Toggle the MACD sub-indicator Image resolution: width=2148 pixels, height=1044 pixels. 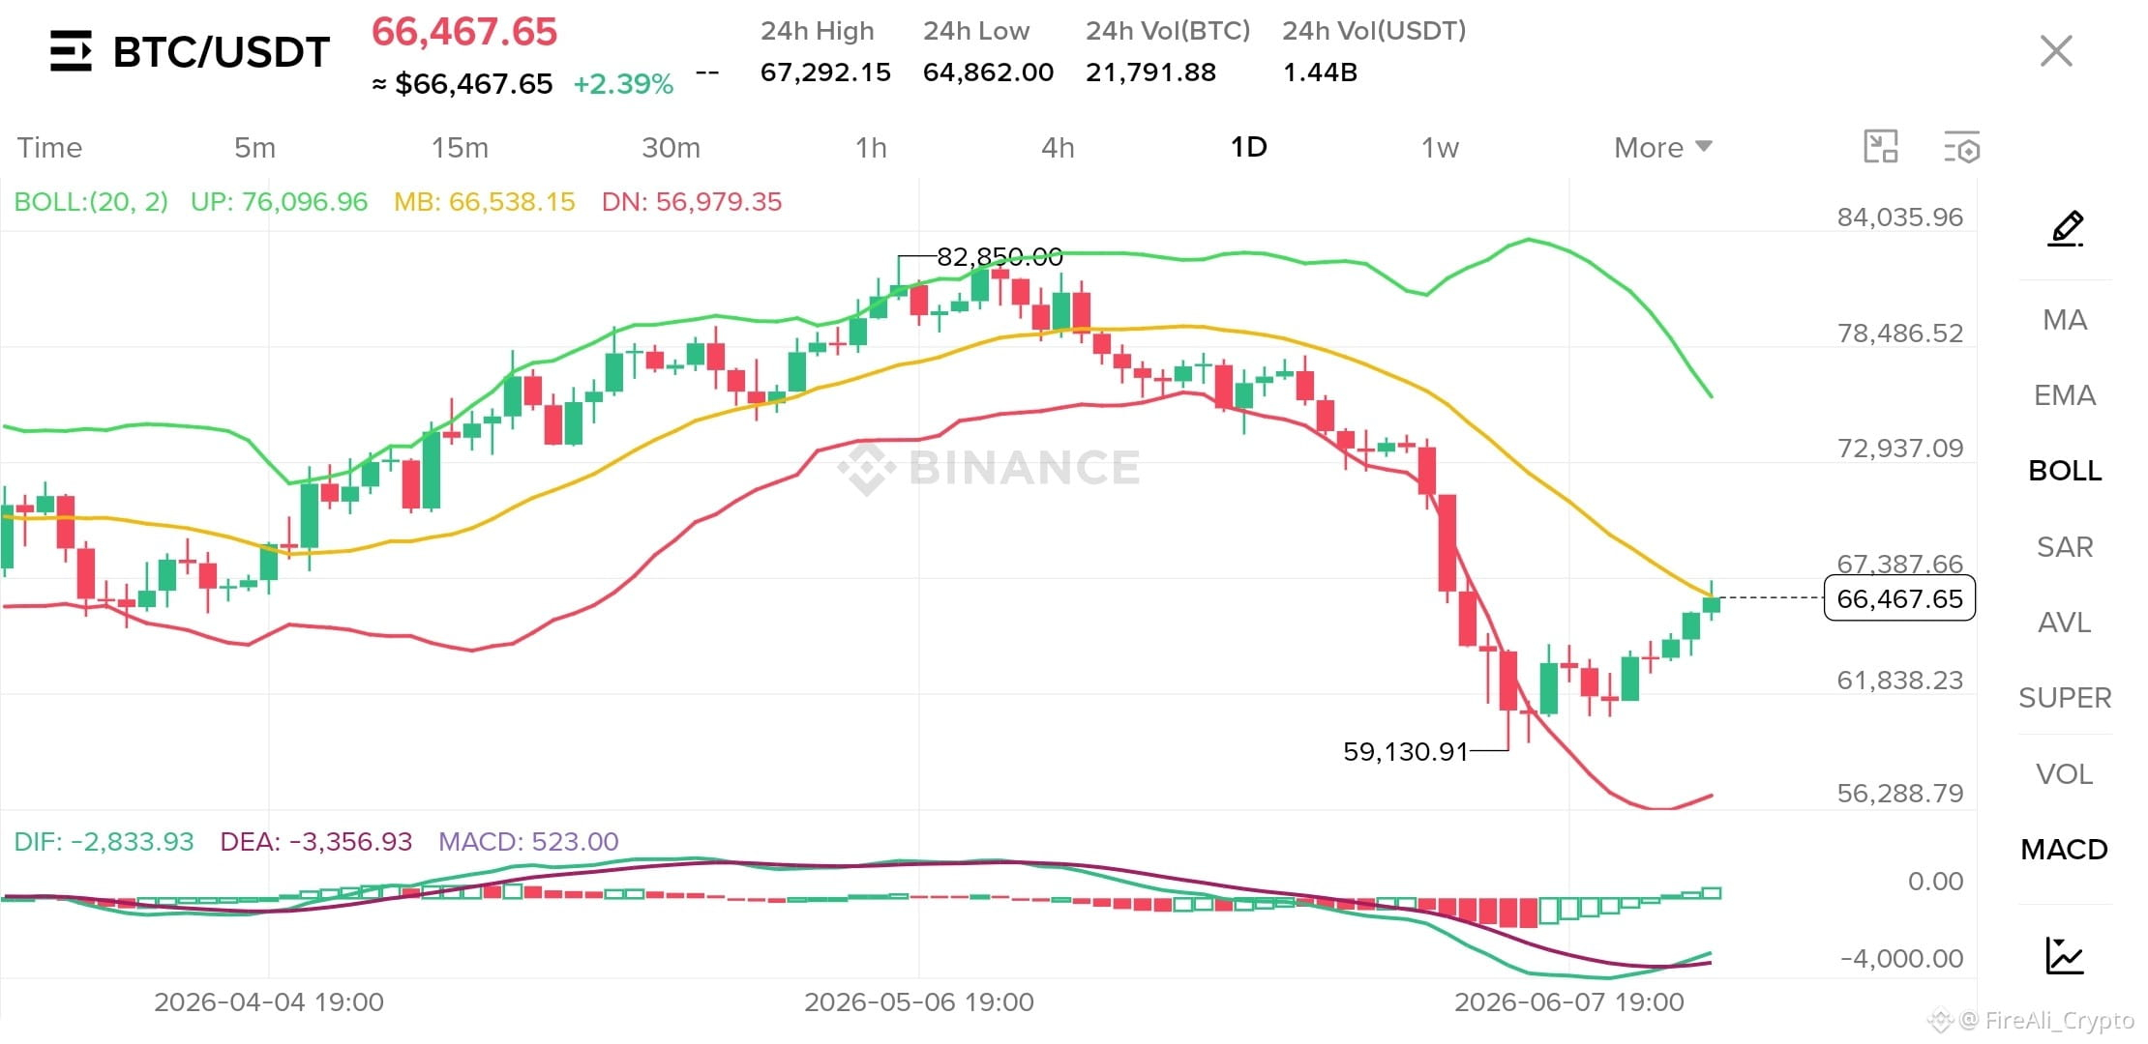2065,850
